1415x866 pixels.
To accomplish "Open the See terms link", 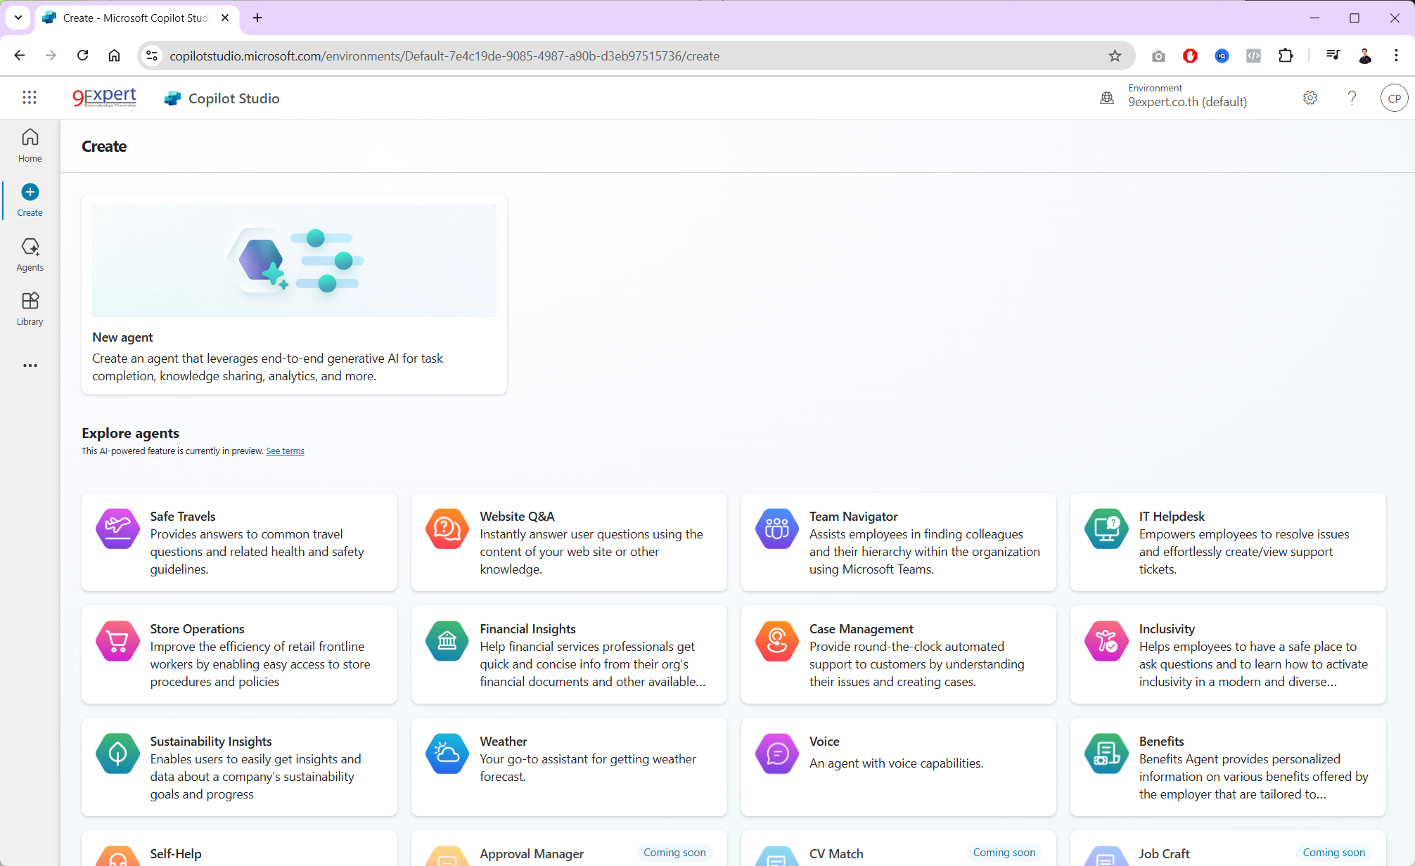I will [x=284, y=451].
